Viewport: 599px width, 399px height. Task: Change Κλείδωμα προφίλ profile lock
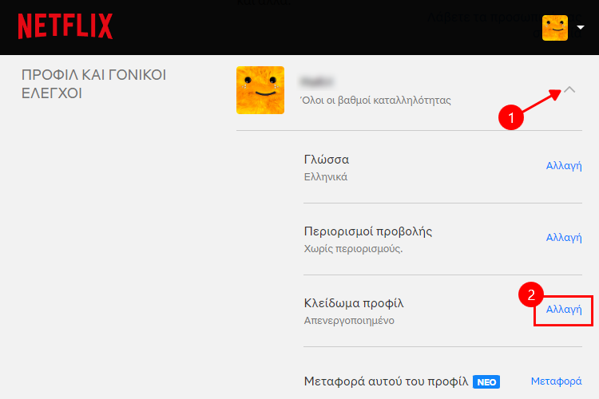pos(564,310)
